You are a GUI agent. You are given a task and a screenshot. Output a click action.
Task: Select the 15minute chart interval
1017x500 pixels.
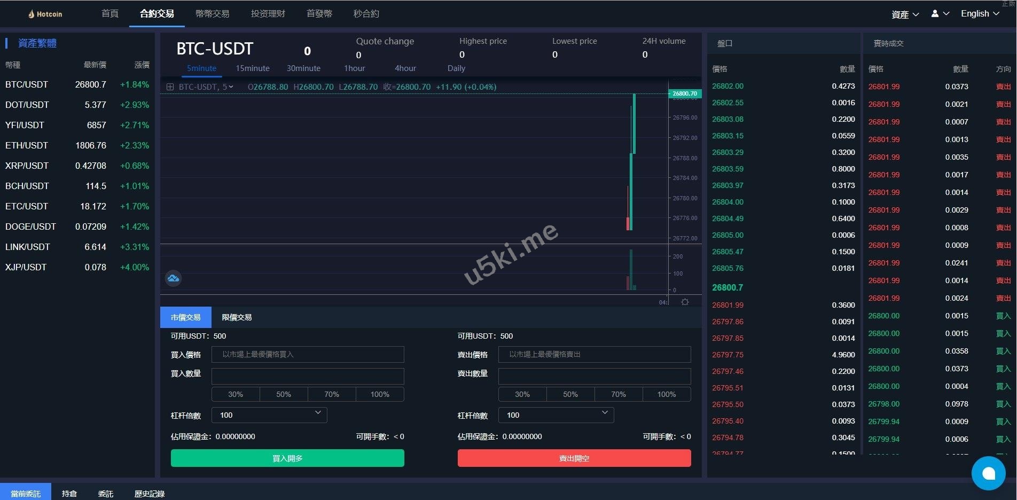(x=253, y=68)
